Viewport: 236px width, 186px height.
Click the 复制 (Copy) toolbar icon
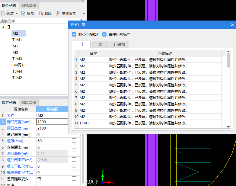pos(23,14)
